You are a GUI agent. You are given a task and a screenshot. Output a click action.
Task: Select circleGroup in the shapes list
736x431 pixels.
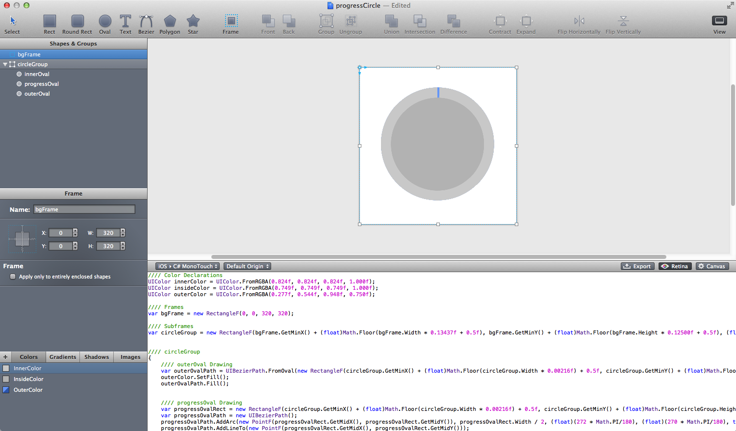click(74, 64)
